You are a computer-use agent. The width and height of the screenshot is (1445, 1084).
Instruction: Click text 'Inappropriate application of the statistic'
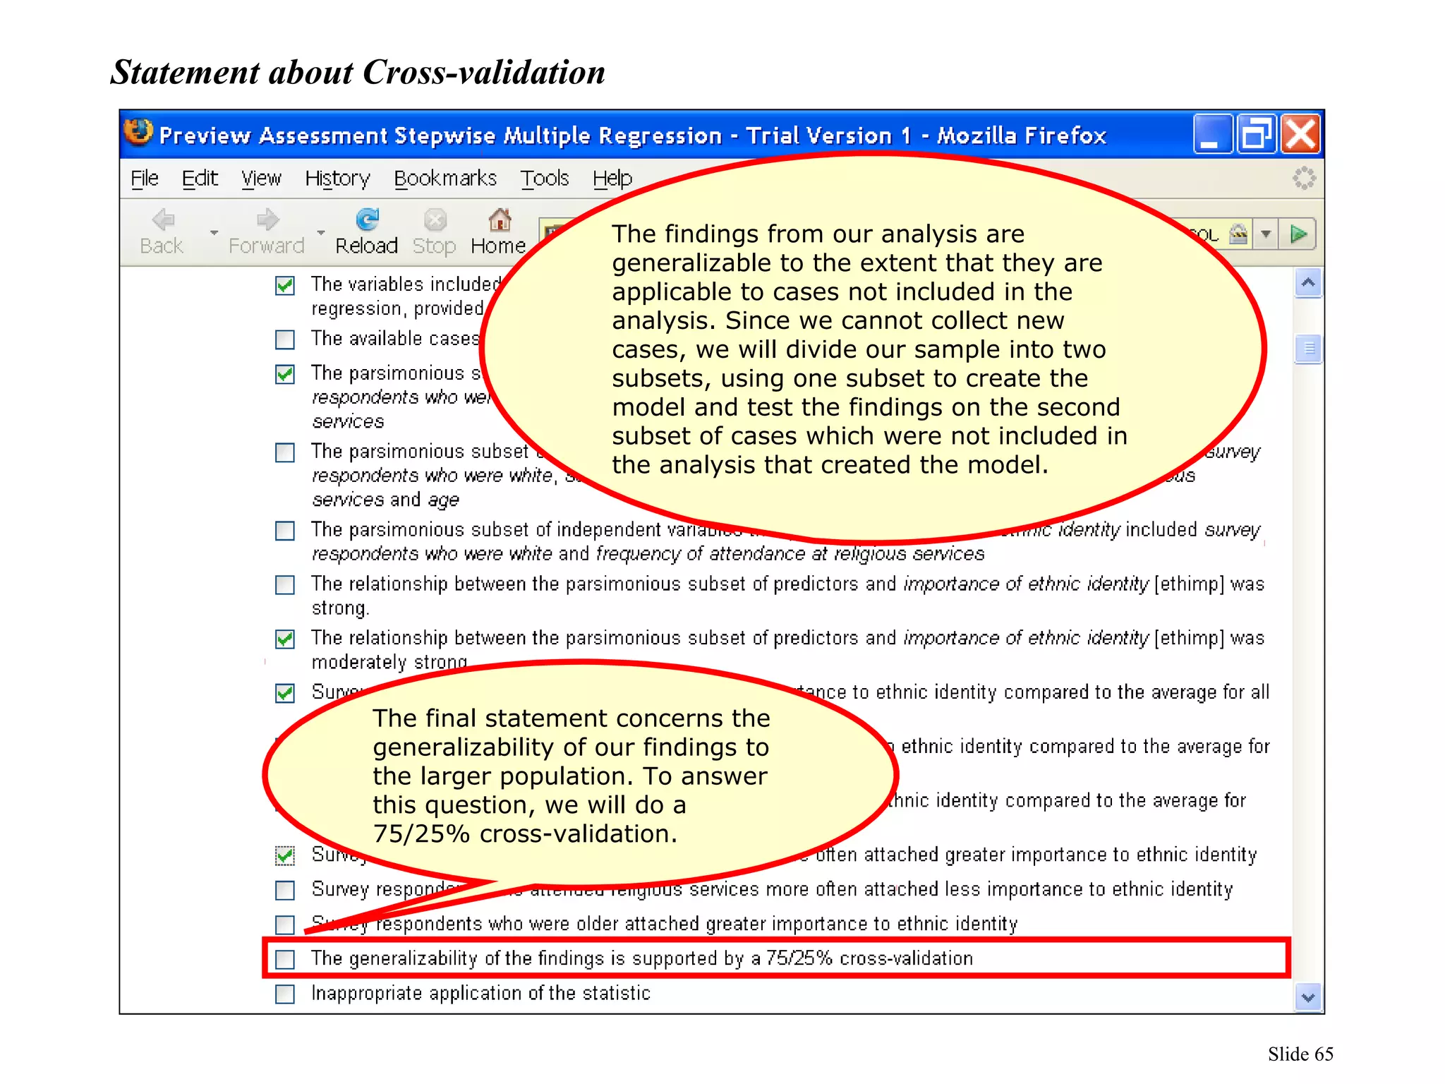tap(480, 993)
